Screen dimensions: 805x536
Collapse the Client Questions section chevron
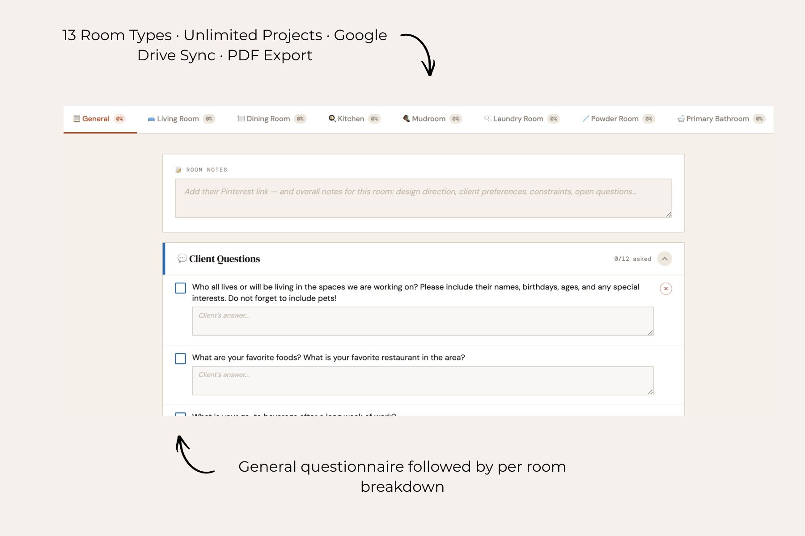pos(665,259)
